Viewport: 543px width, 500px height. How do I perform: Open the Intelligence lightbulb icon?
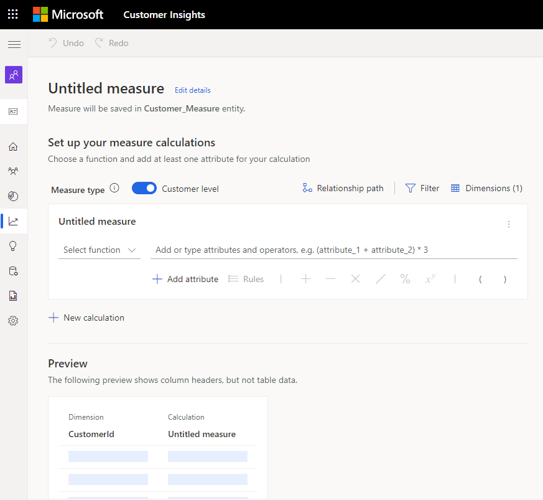tap(13, 246)
